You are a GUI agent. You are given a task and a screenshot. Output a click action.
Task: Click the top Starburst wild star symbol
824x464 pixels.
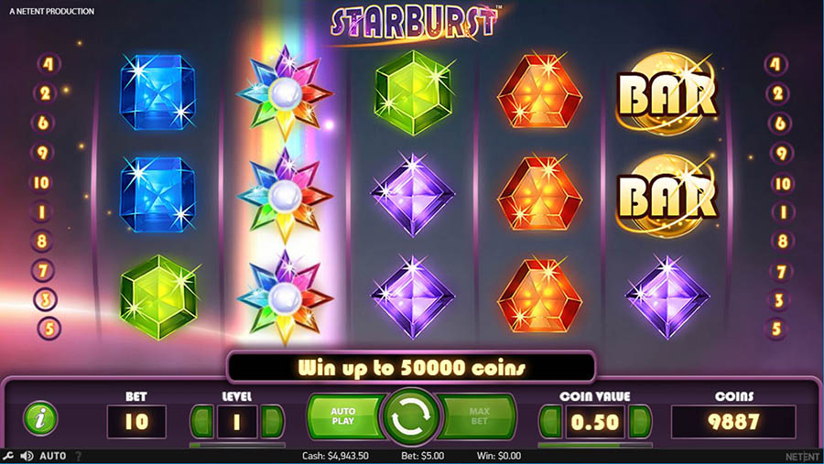click(x=285, y=93)
